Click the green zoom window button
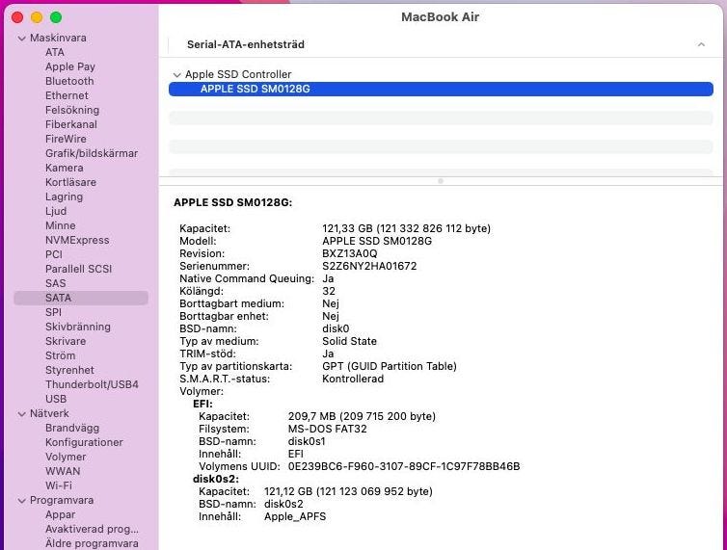This screenshot has width=727, height=550. [56, 17]
